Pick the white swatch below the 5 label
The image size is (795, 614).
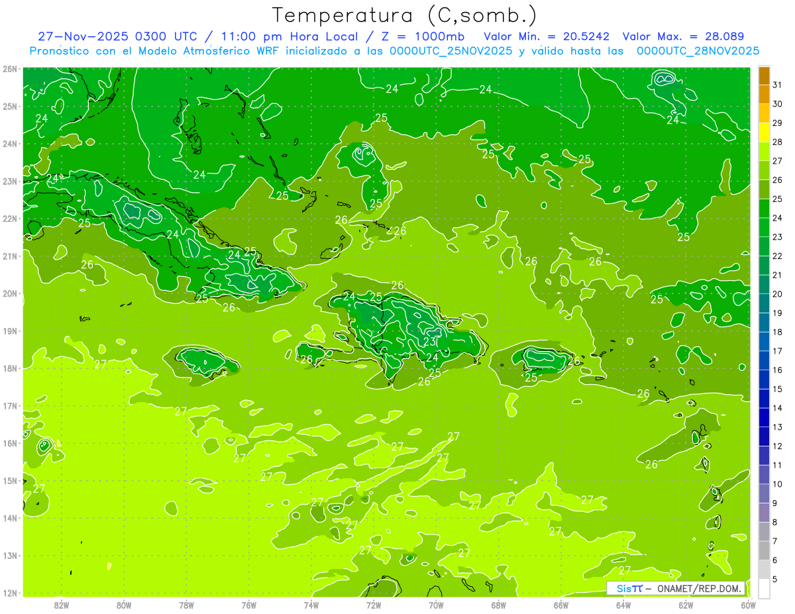[x=764, y=588]
